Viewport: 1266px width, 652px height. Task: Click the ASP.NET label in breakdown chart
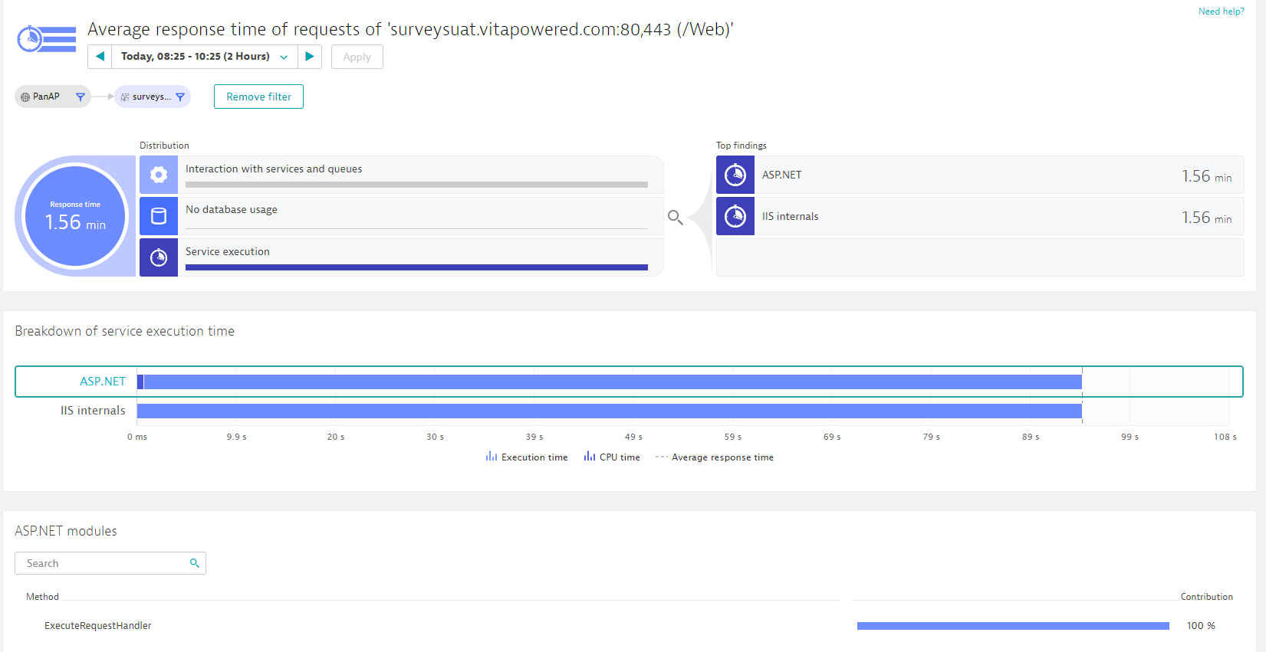[x=103, y=382]
